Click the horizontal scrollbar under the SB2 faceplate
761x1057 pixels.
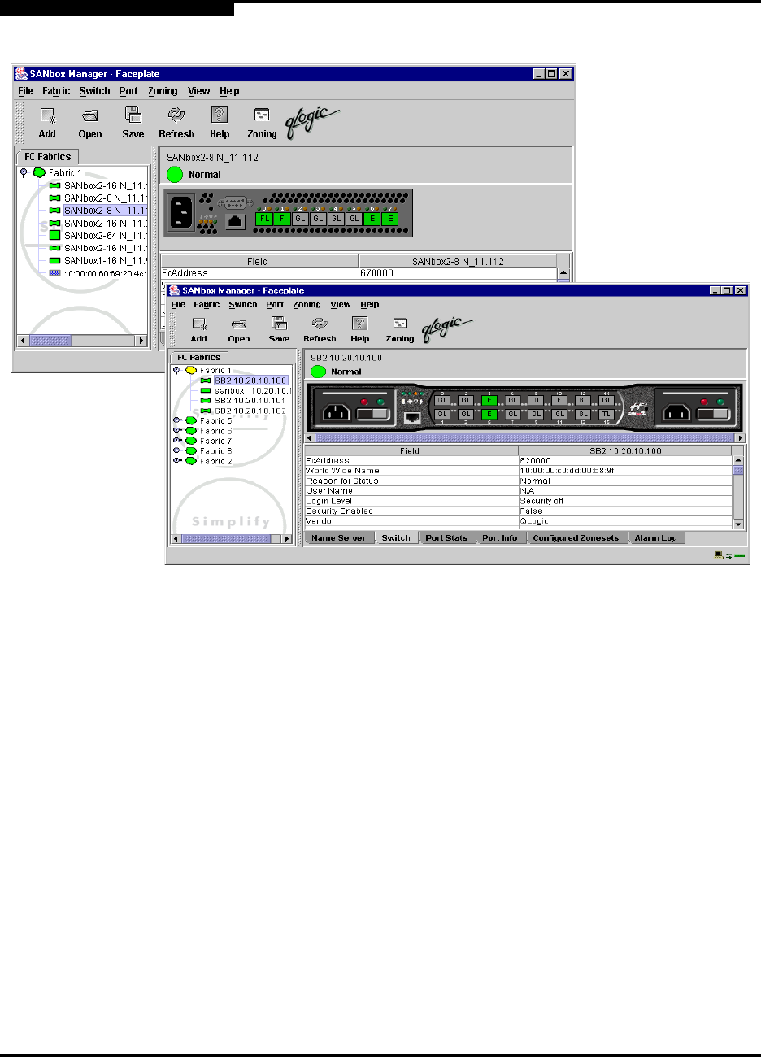(520, 438)
